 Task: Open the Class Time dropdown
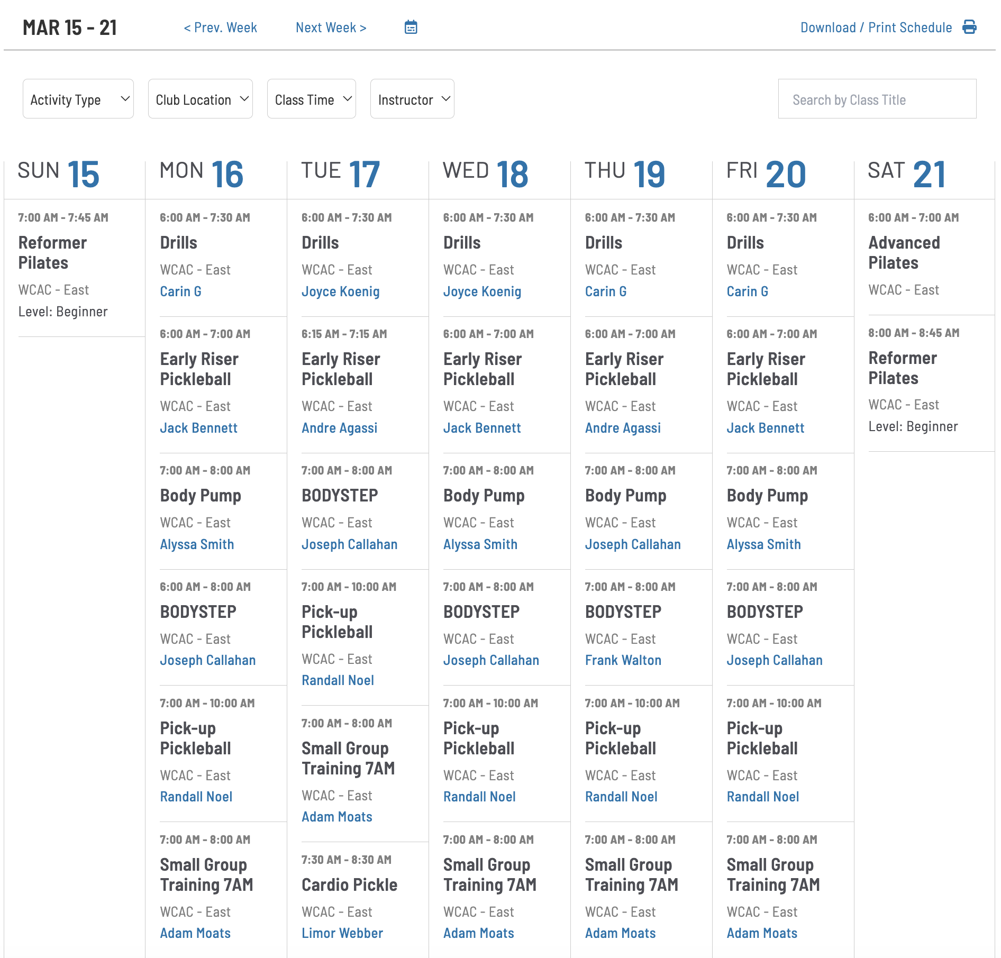[x=312, y=99]
